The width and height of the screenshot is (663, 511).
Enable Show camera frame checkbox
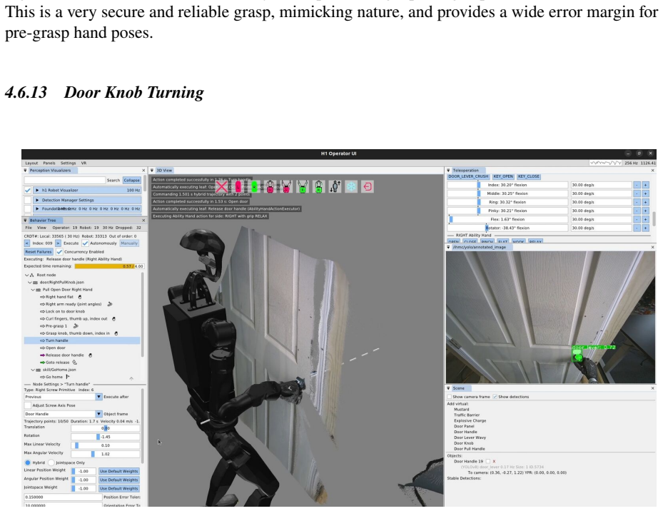coord(450,397)
